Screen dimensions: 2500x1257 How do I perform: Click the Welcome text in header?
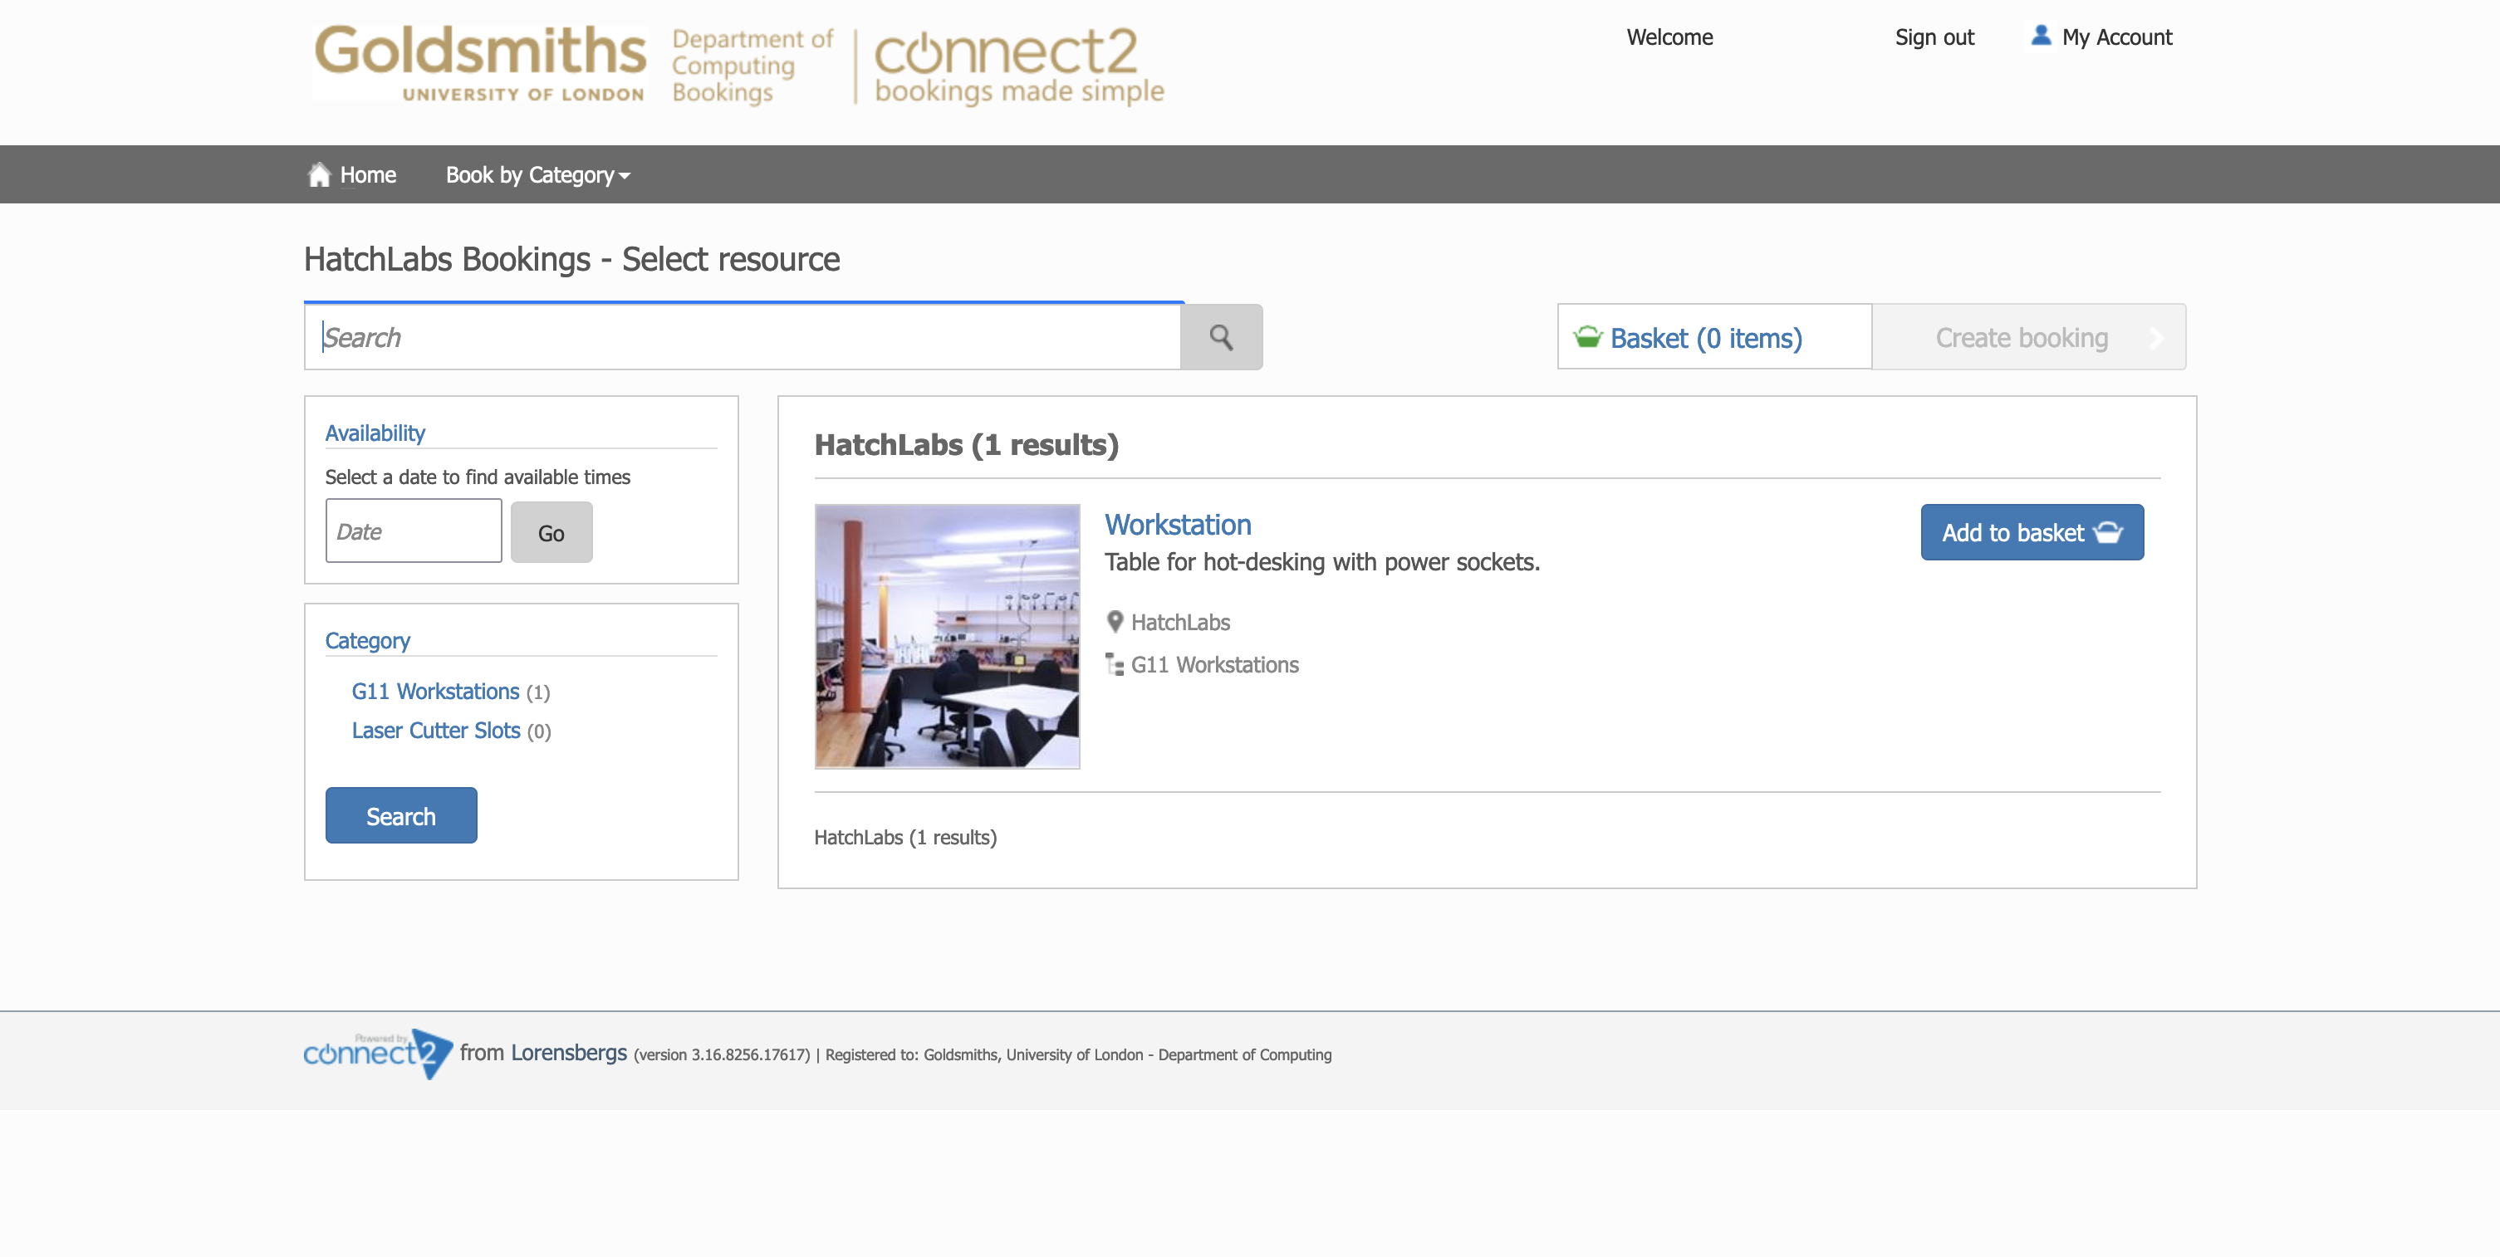click(x=1669, y=37)
